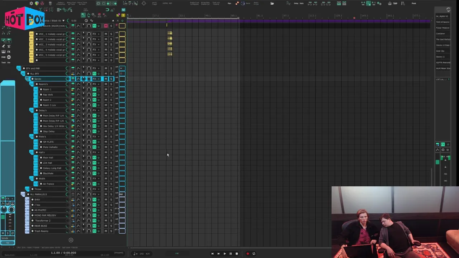
Task: Open the FX chain of Rap Verb track
Action: coord(94,95)
